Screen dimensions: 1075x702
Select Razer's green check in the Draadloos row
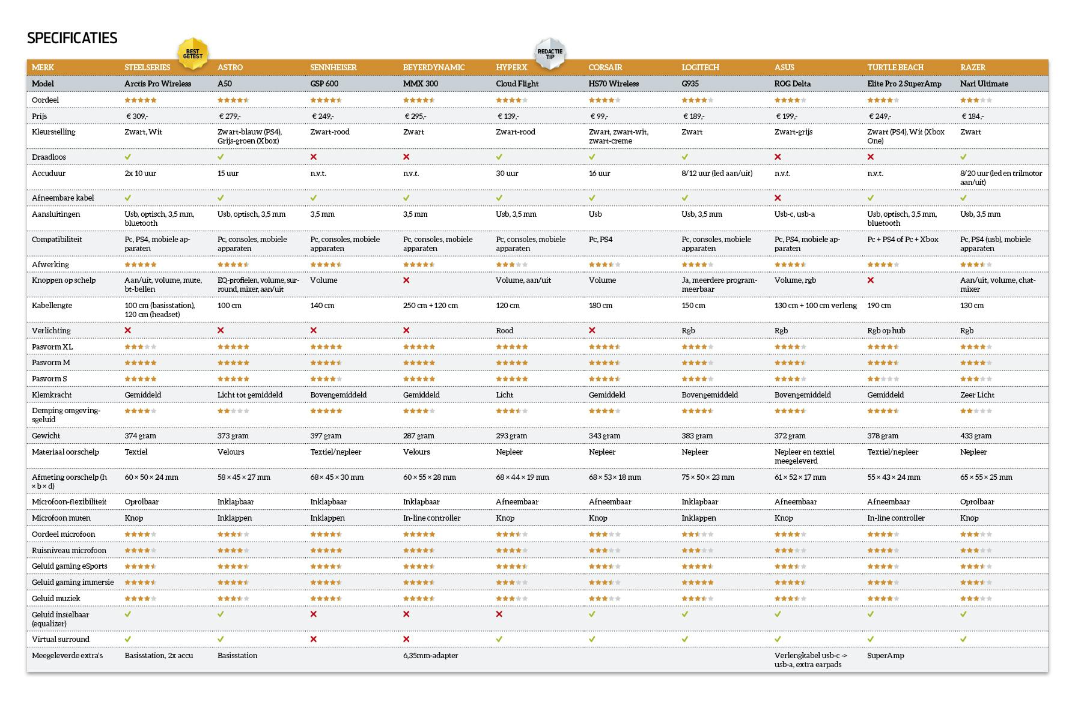[x=964, y=157]
